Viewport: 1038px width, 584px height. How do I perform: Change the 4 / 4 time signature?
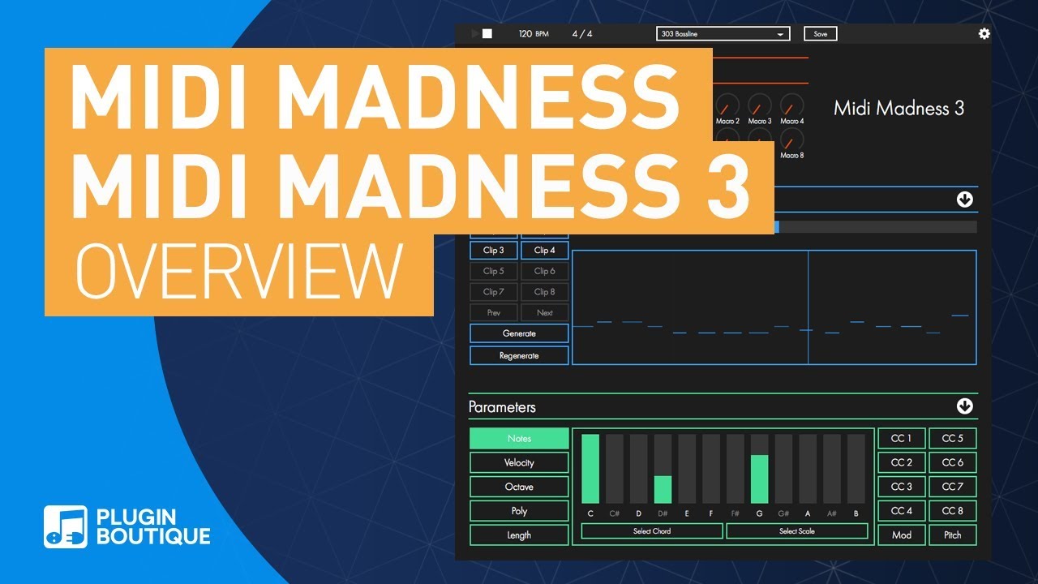tap(582, 34)
